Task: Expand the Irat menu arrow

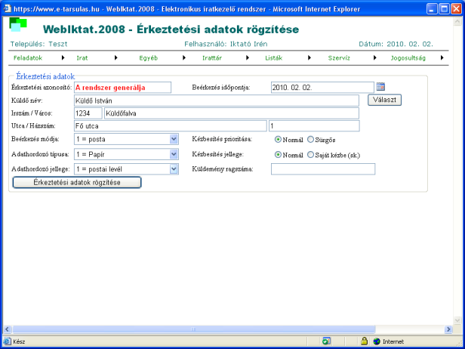Action: 116,58
